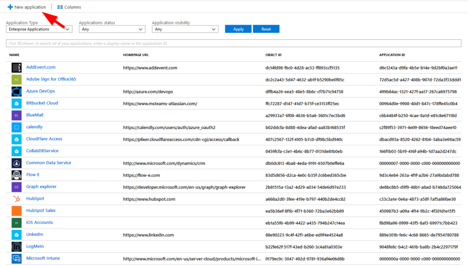Click homepage URL https://www.hubspot.com
Screen dimensions: 468x266
pyautogui.click(x=149, y=199)
